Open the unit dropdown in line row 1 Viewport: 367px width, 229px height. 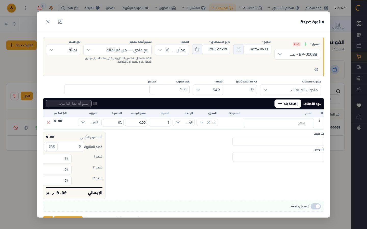[x=183, y=122]
